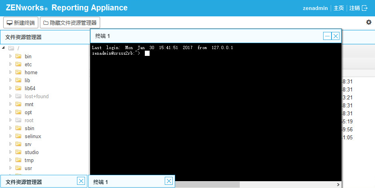Expand the opt folder
375x188 pixels.
[10, 112]
